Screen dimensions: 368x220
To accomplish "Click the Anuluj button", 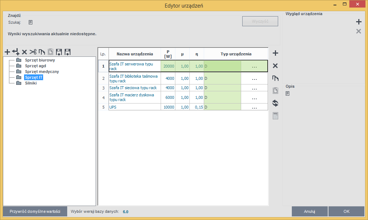I will (x=309, y=211).
